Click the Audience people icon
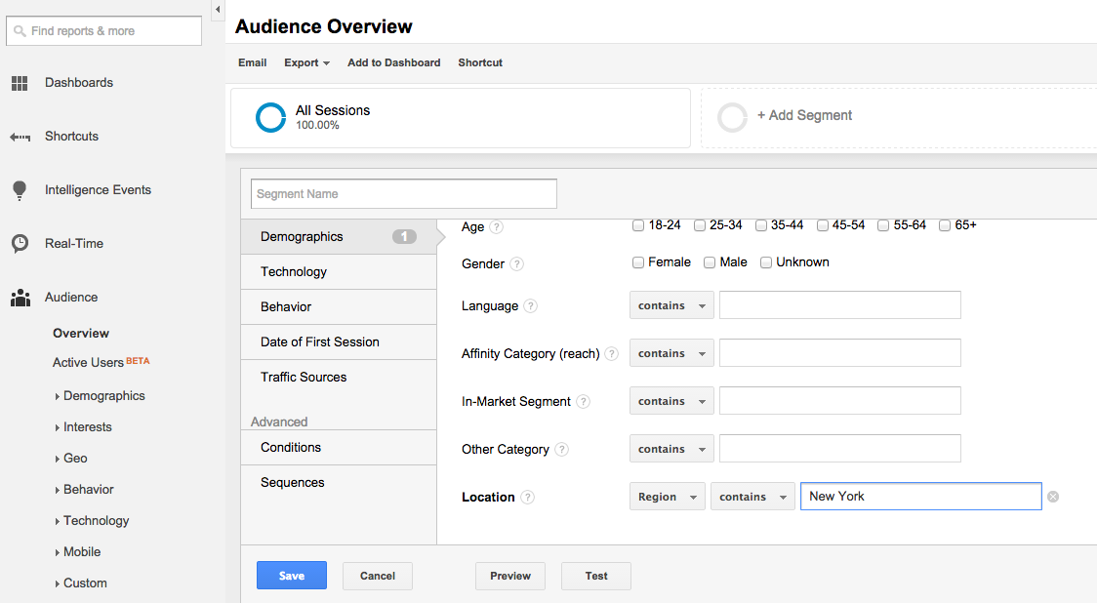The width and height of the screenshot is (1097, 603). click(20, 298)
